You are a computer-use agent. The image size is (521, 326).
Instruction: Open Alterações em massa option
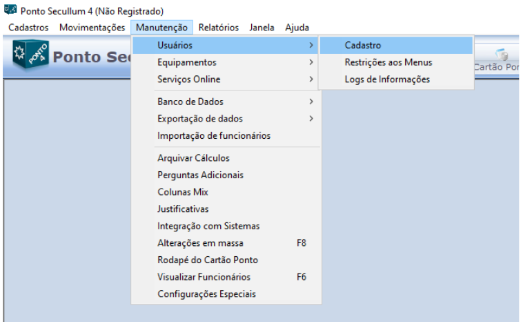pyautogui.click(x=200, y=243)
